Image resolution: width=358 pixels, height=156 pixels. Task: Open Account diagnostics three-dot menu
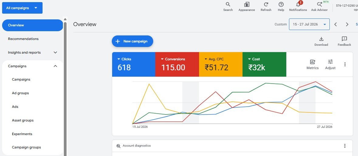coord(345,146)
